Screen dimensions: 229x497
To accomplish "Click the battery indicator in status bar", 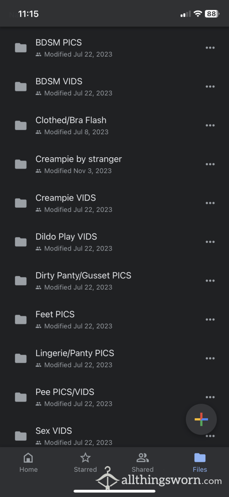I will pos(211,14).
